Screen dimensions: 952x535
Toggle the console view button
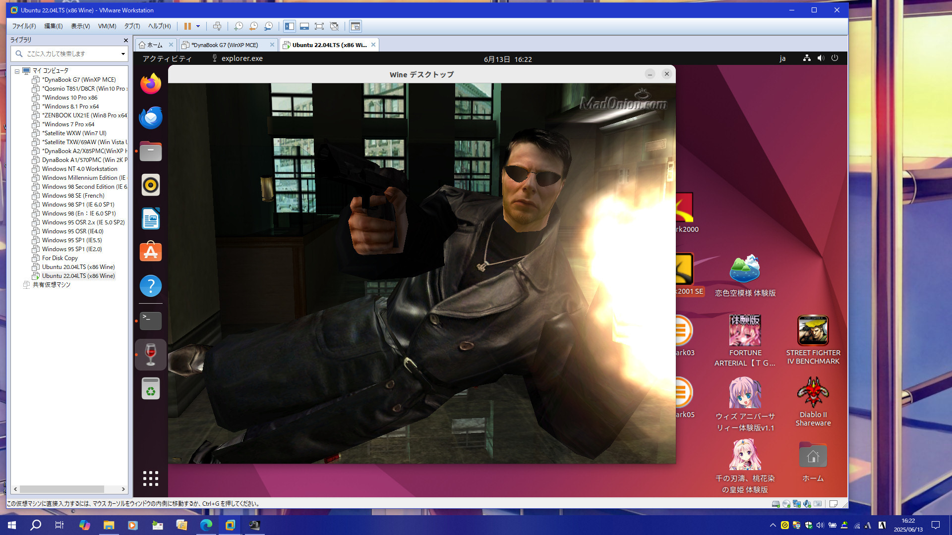356,26
